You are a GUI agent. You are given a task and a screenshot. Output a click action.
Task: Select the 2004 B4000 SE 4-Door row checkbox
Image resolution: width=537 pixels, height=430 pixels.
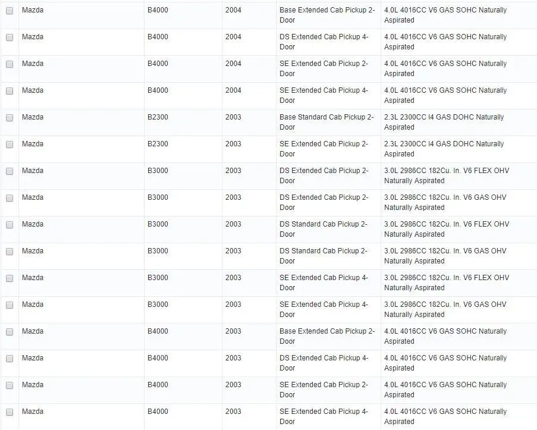[x=10, y=91]
